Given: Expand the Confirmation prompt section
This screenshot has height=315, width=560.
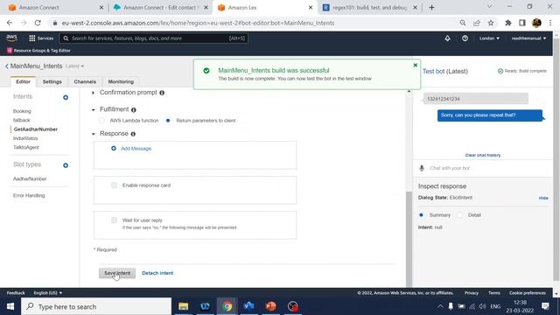Looking at the screenshot, I should [94, 93].
